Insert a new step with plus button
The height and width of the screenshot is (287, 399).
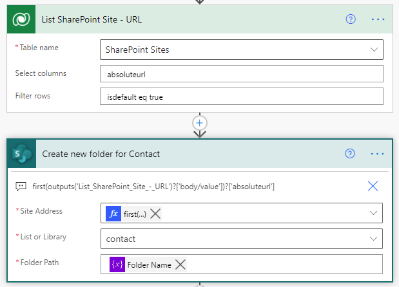[x=200, y=122]
